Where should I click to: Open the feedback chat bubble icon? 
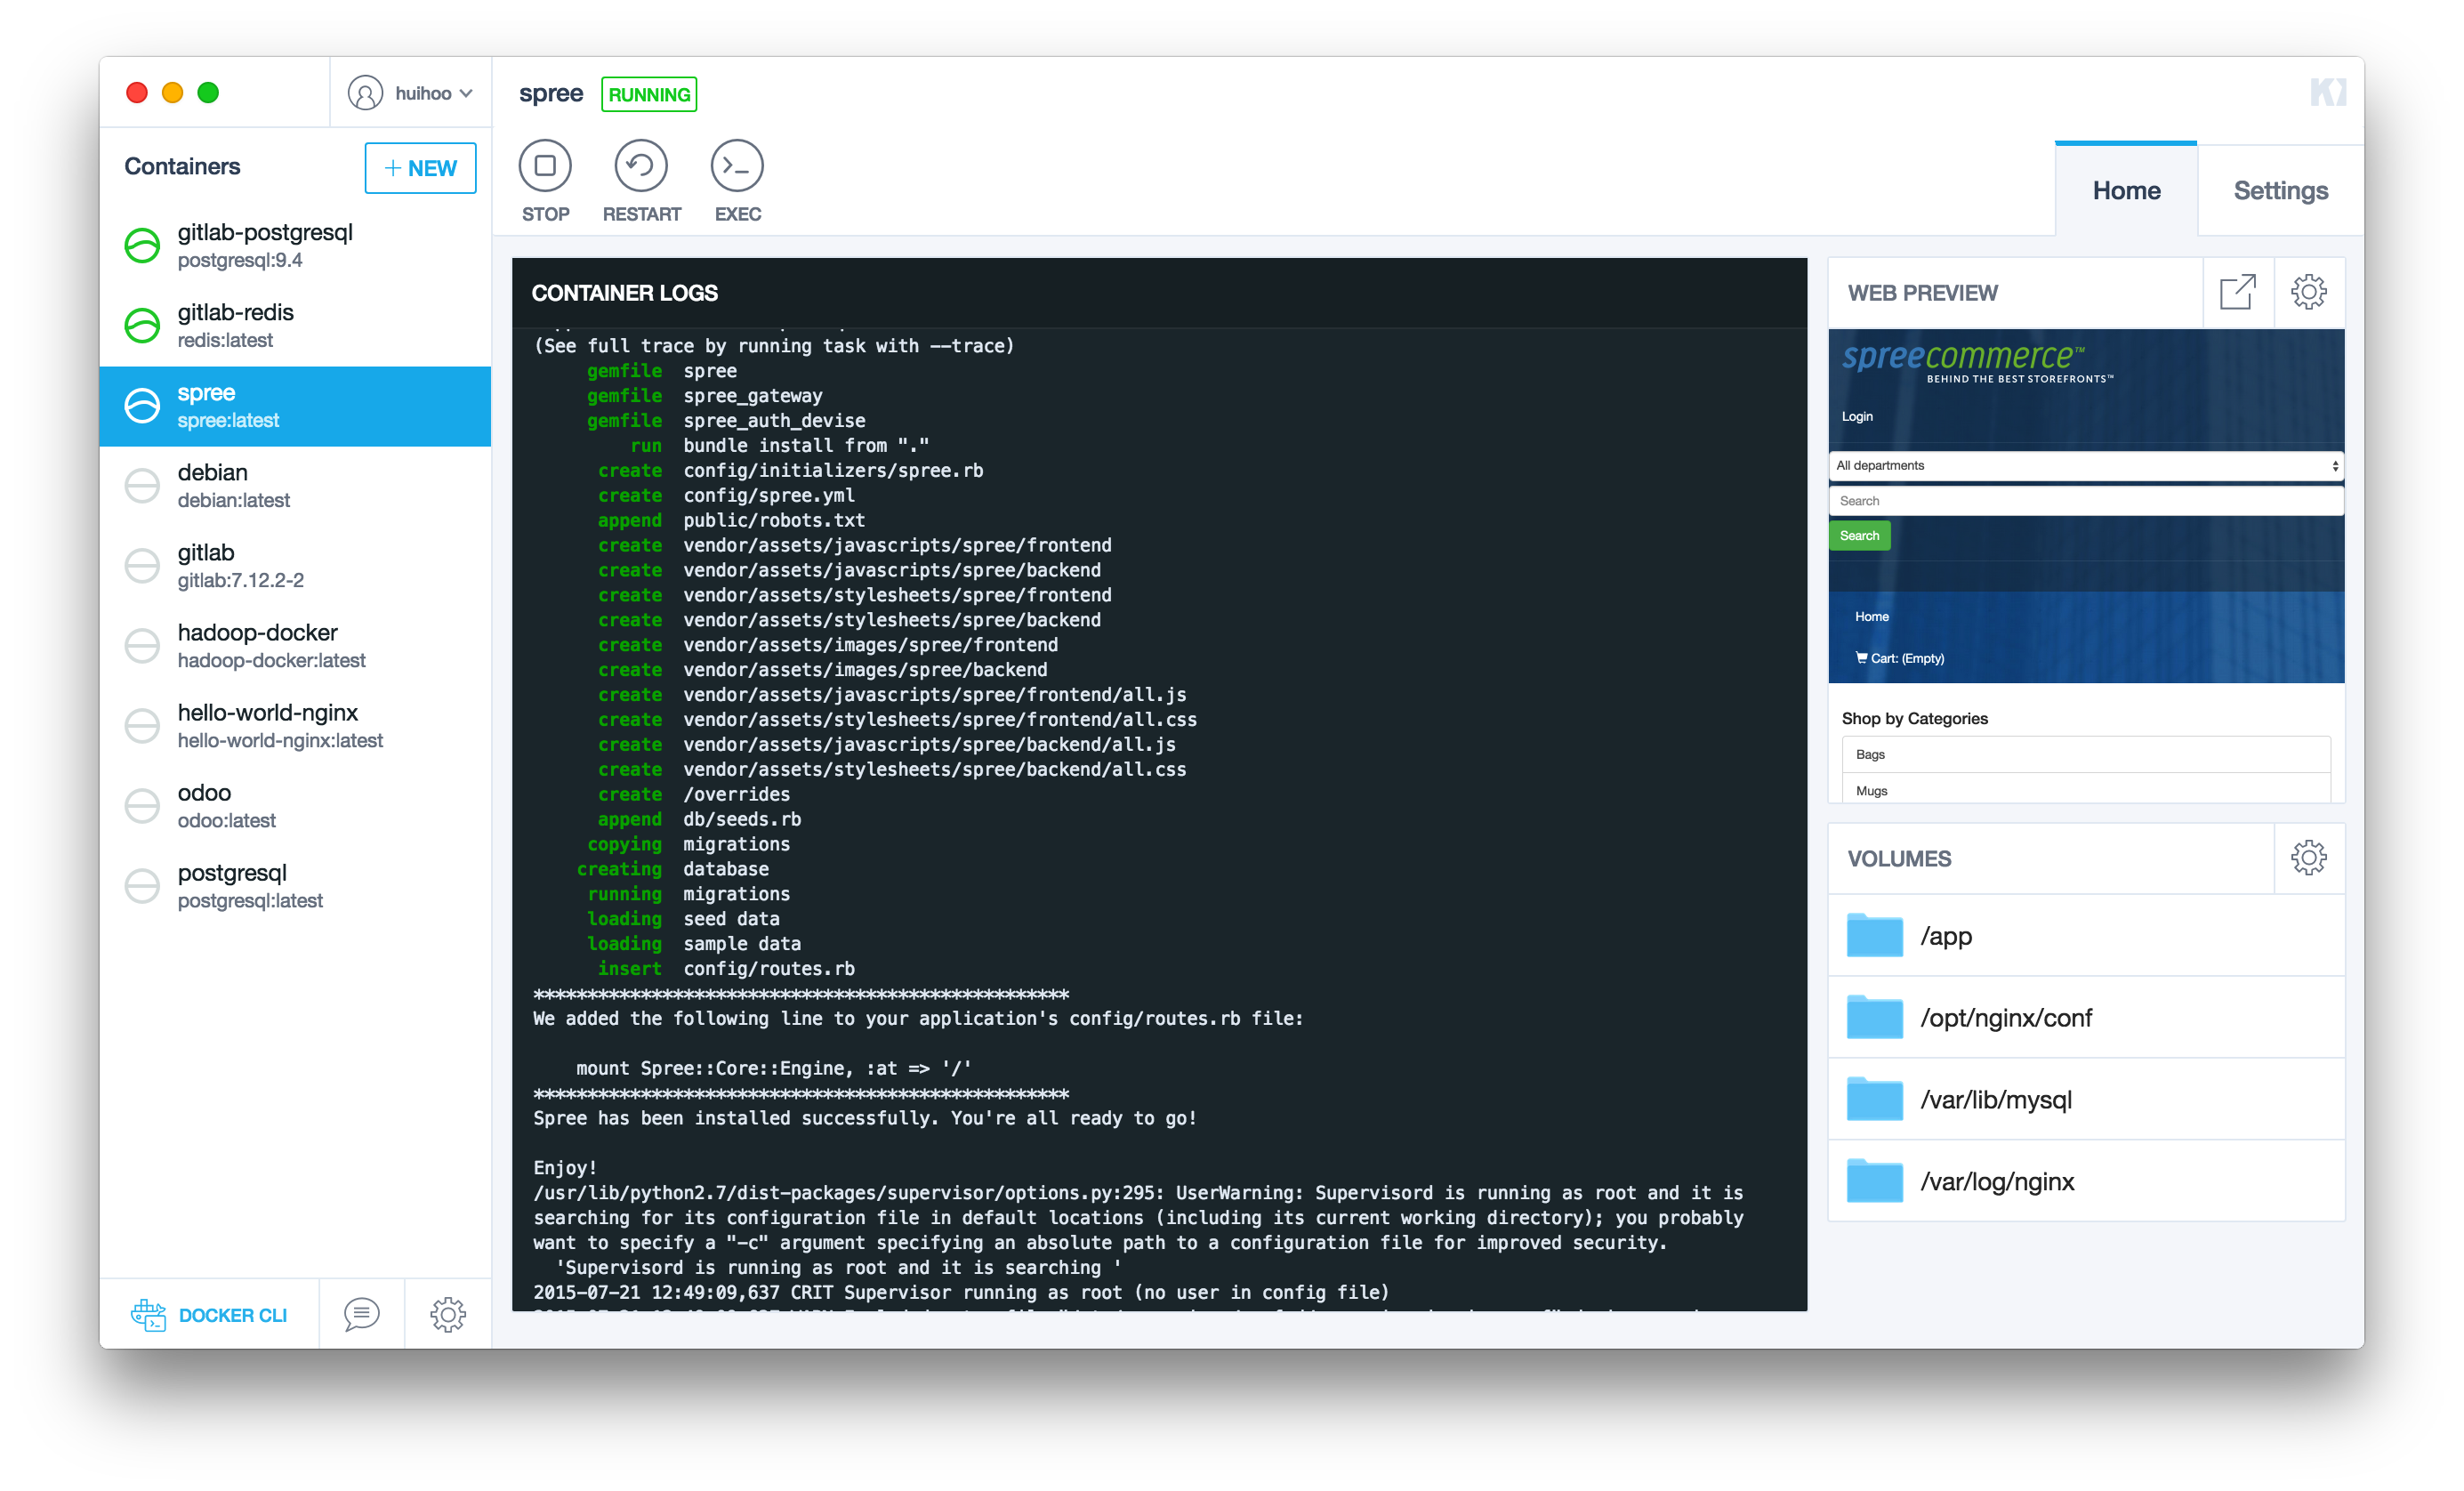[x=361, y=1314]
